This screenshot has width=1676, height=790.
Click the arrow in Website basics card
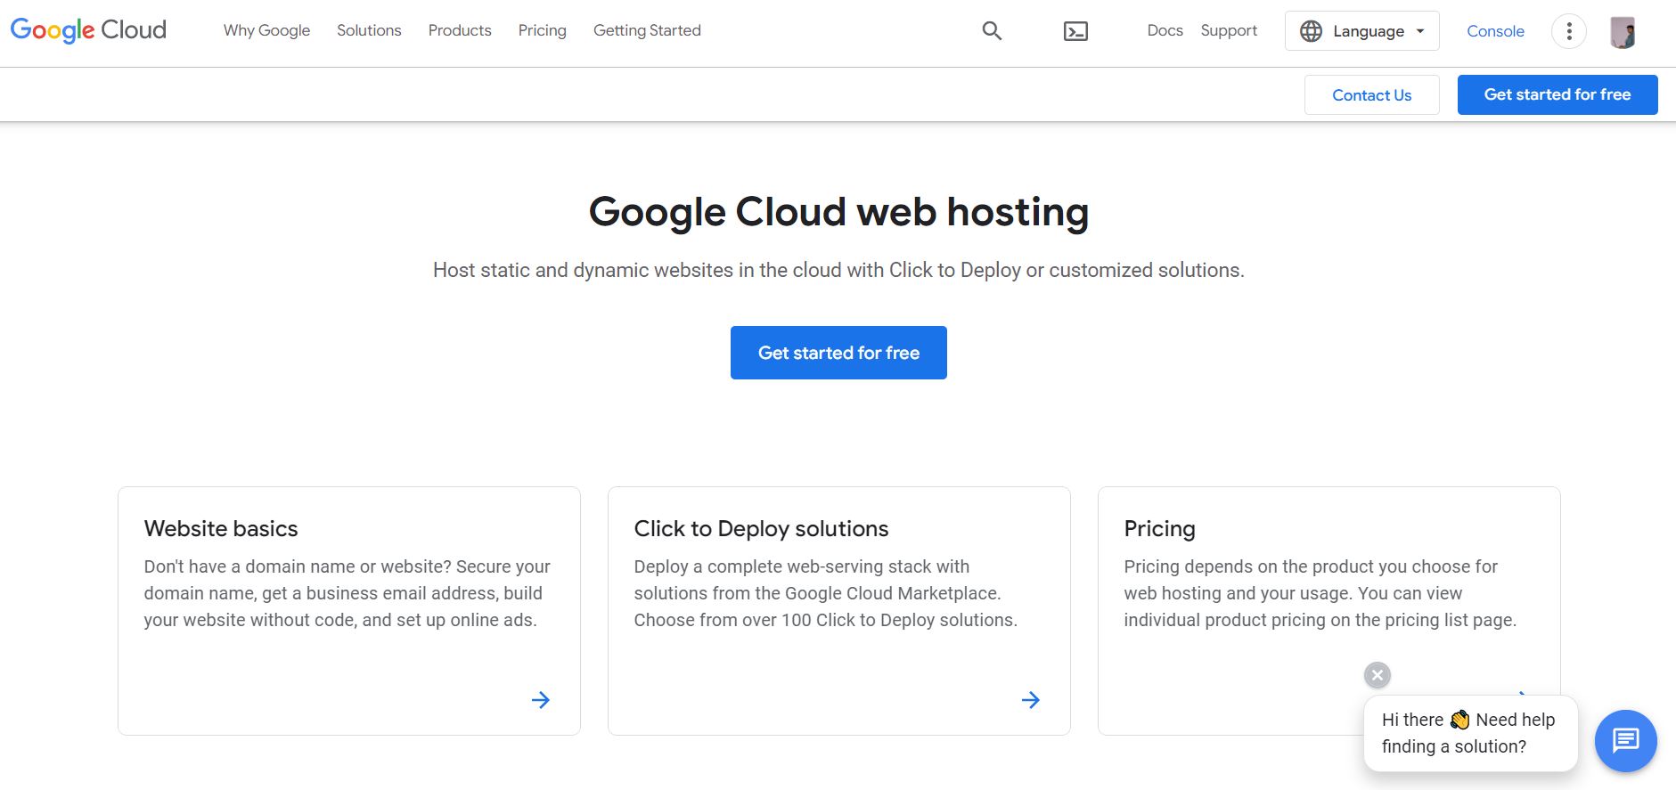tap(541, 700)
